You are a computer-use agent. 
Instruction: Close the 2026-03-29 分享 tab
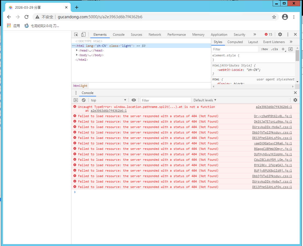(66, 7)
